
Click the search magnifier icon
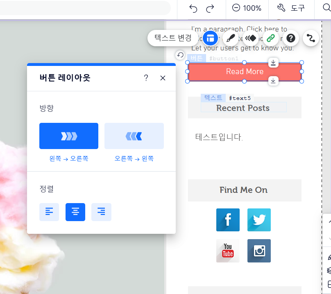326,8
